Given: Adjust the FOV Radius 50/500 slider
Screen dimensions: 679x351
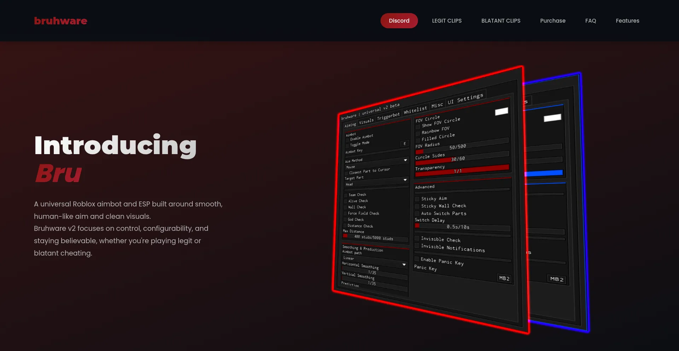Looking at the screenshot, I should (x=462, y=146).
